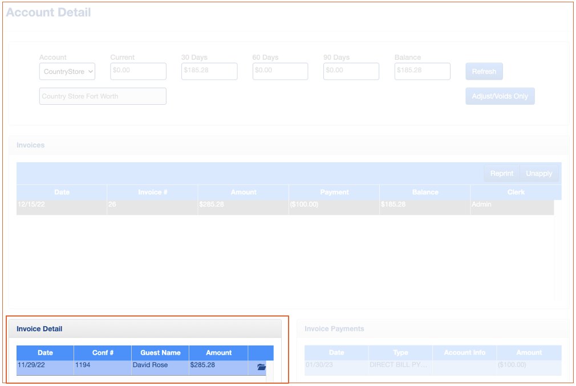Image resolution: width=576 pixels, height=386 pixels.
Task: Reprint the selected invoice
Action: click(x=502, y=174)
